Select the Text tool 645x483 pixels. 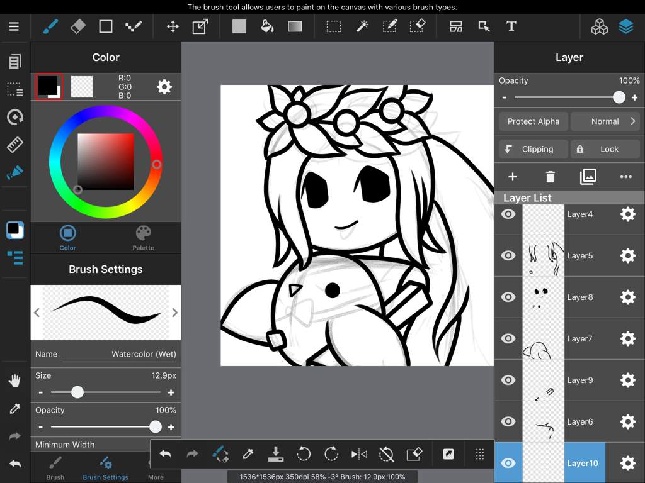pyautogui.click(x=511, y=26)
